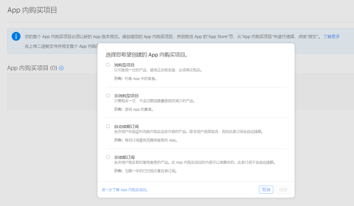Click the dialog title 选择您希望创建的 App 内购买项目
Screen dimensions: 354x206
pos(147,55)
